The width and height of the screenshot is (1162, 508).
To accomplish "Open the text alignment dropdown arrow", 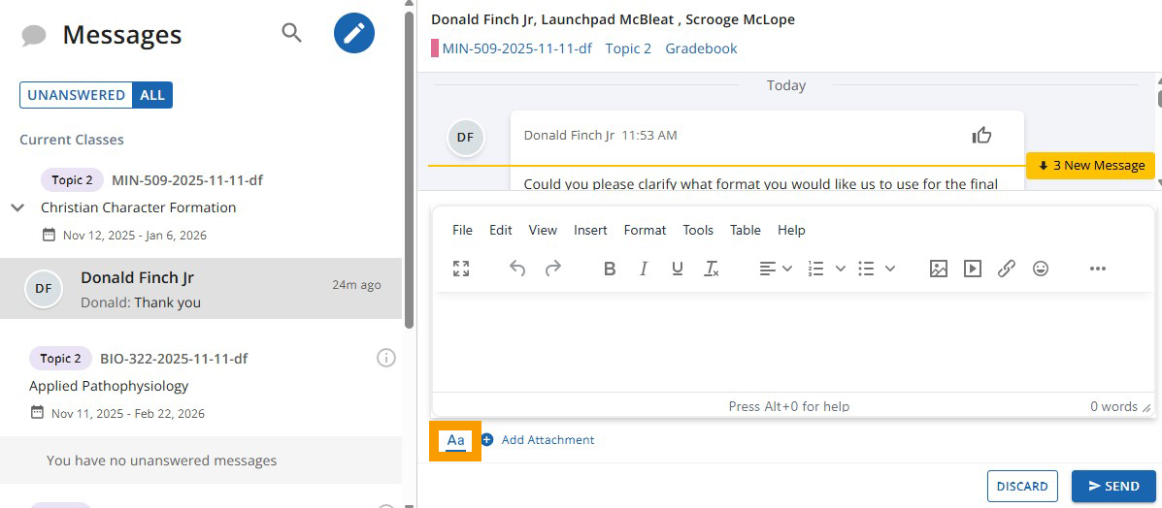I will [787, 269].
